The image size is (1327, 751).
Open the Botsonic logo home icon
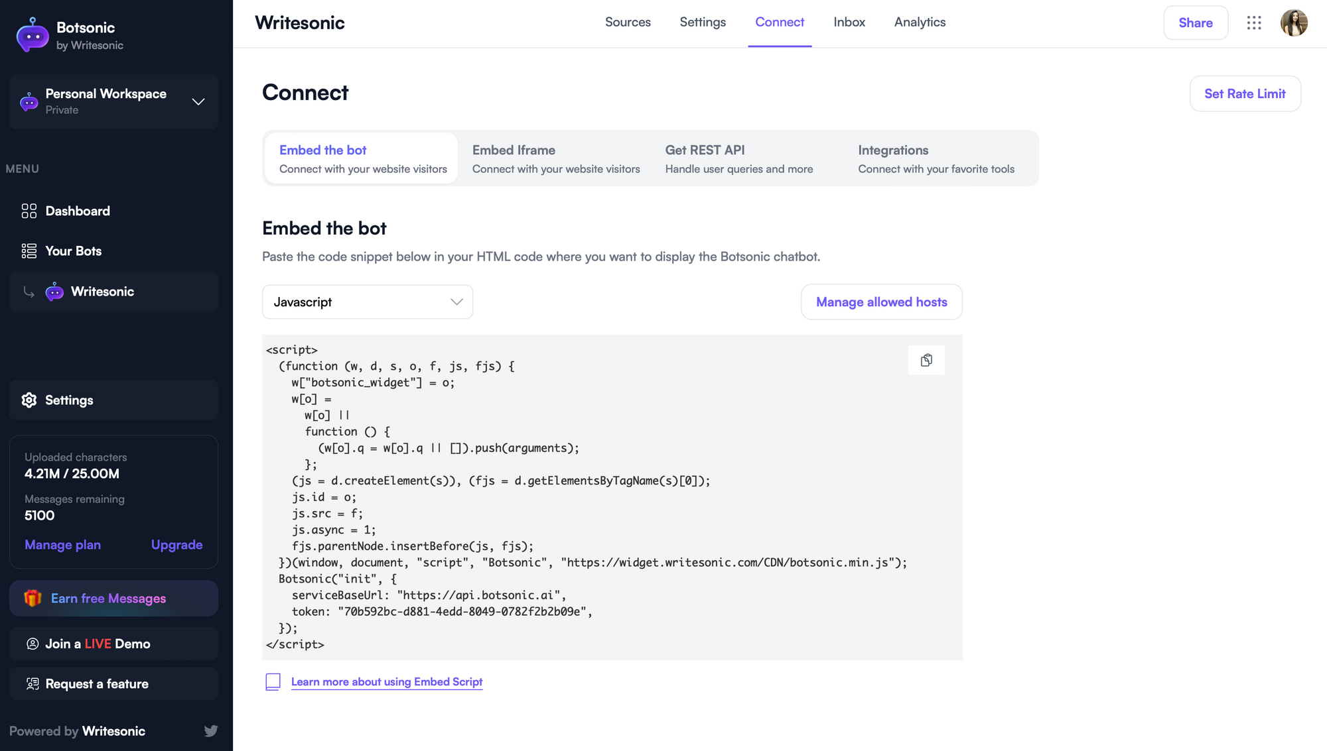[x=31, y=35]
